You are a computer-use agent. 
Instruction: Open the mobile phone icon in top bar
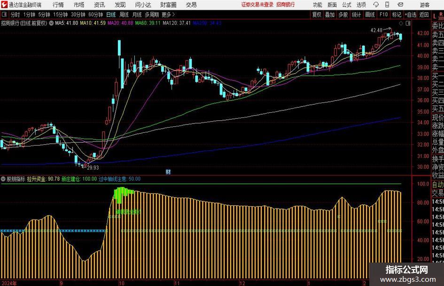coord(387,5)
